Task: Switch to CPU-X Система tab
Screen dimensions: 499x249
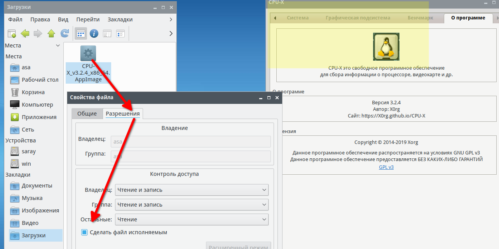Action: (x=298, y=18)
